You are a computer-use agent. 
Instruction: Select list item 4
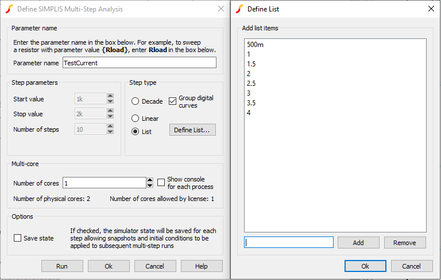pyautogui.click(x=249, y=112)
